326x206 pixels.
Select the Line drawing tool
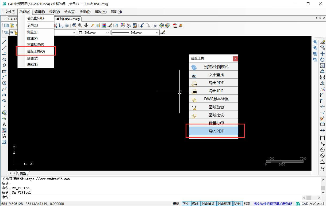(x=4, y=42)
